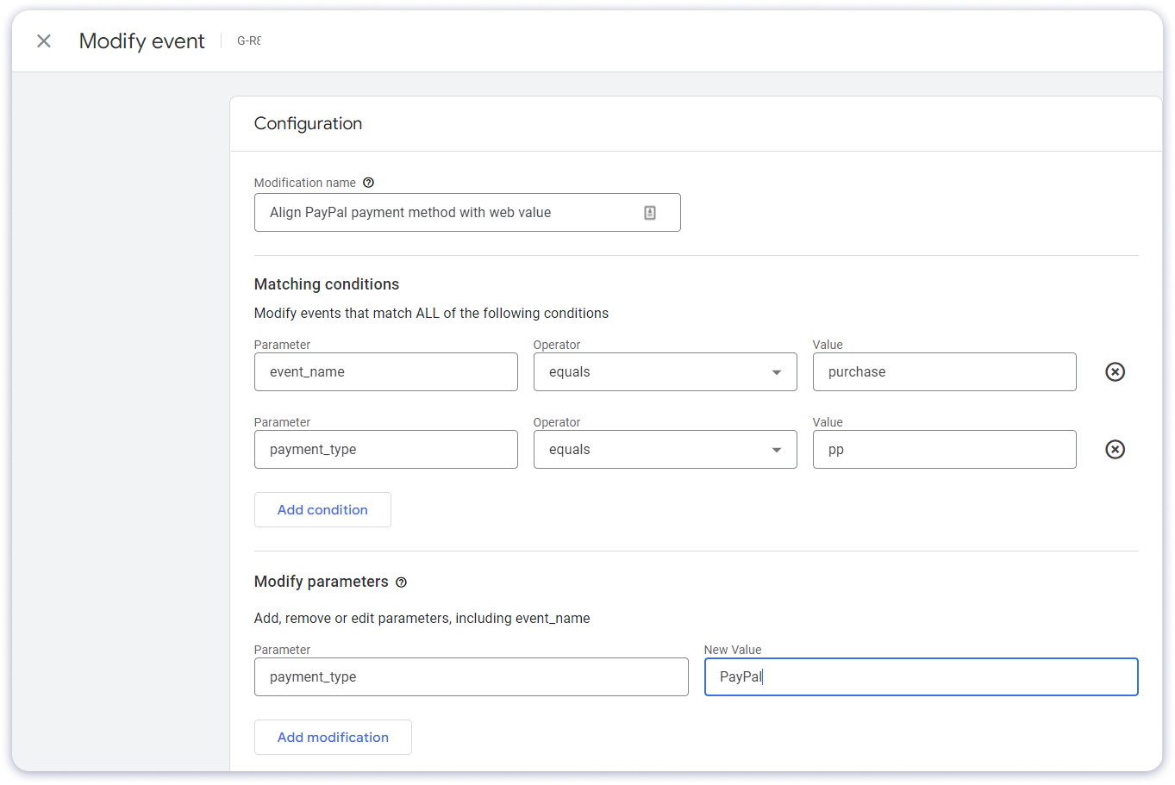Click the payment_type Parameter field under Matching conditions
Image resolution: width=1175 pixels, height=785 pixels.
click(x=385, y=449)
